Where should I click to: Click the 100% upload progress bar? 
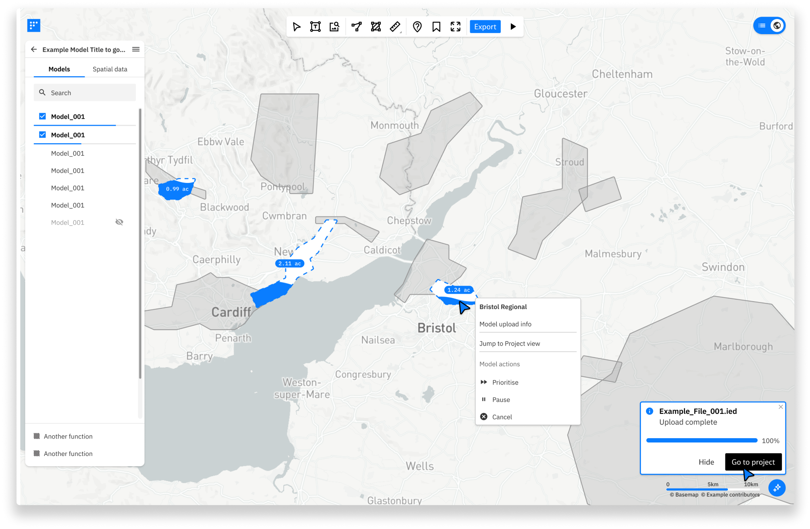pyautogui.click(x=702, y=441)
